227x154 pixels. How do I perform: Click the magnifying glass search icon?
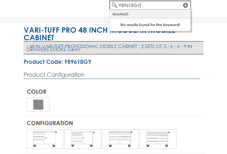click(x=114, y=5)
